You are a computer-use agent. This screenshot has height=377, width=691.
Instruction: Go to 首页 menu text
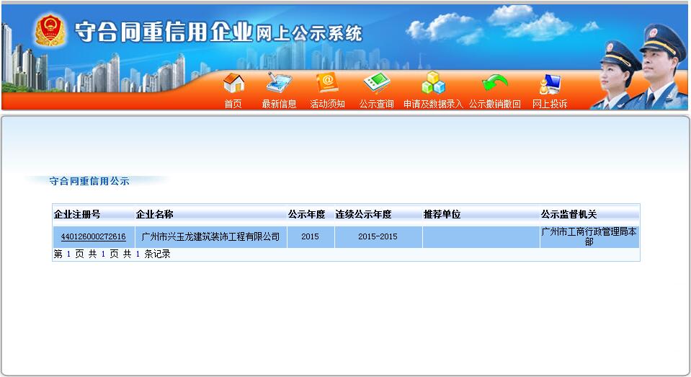coord(233,104)
